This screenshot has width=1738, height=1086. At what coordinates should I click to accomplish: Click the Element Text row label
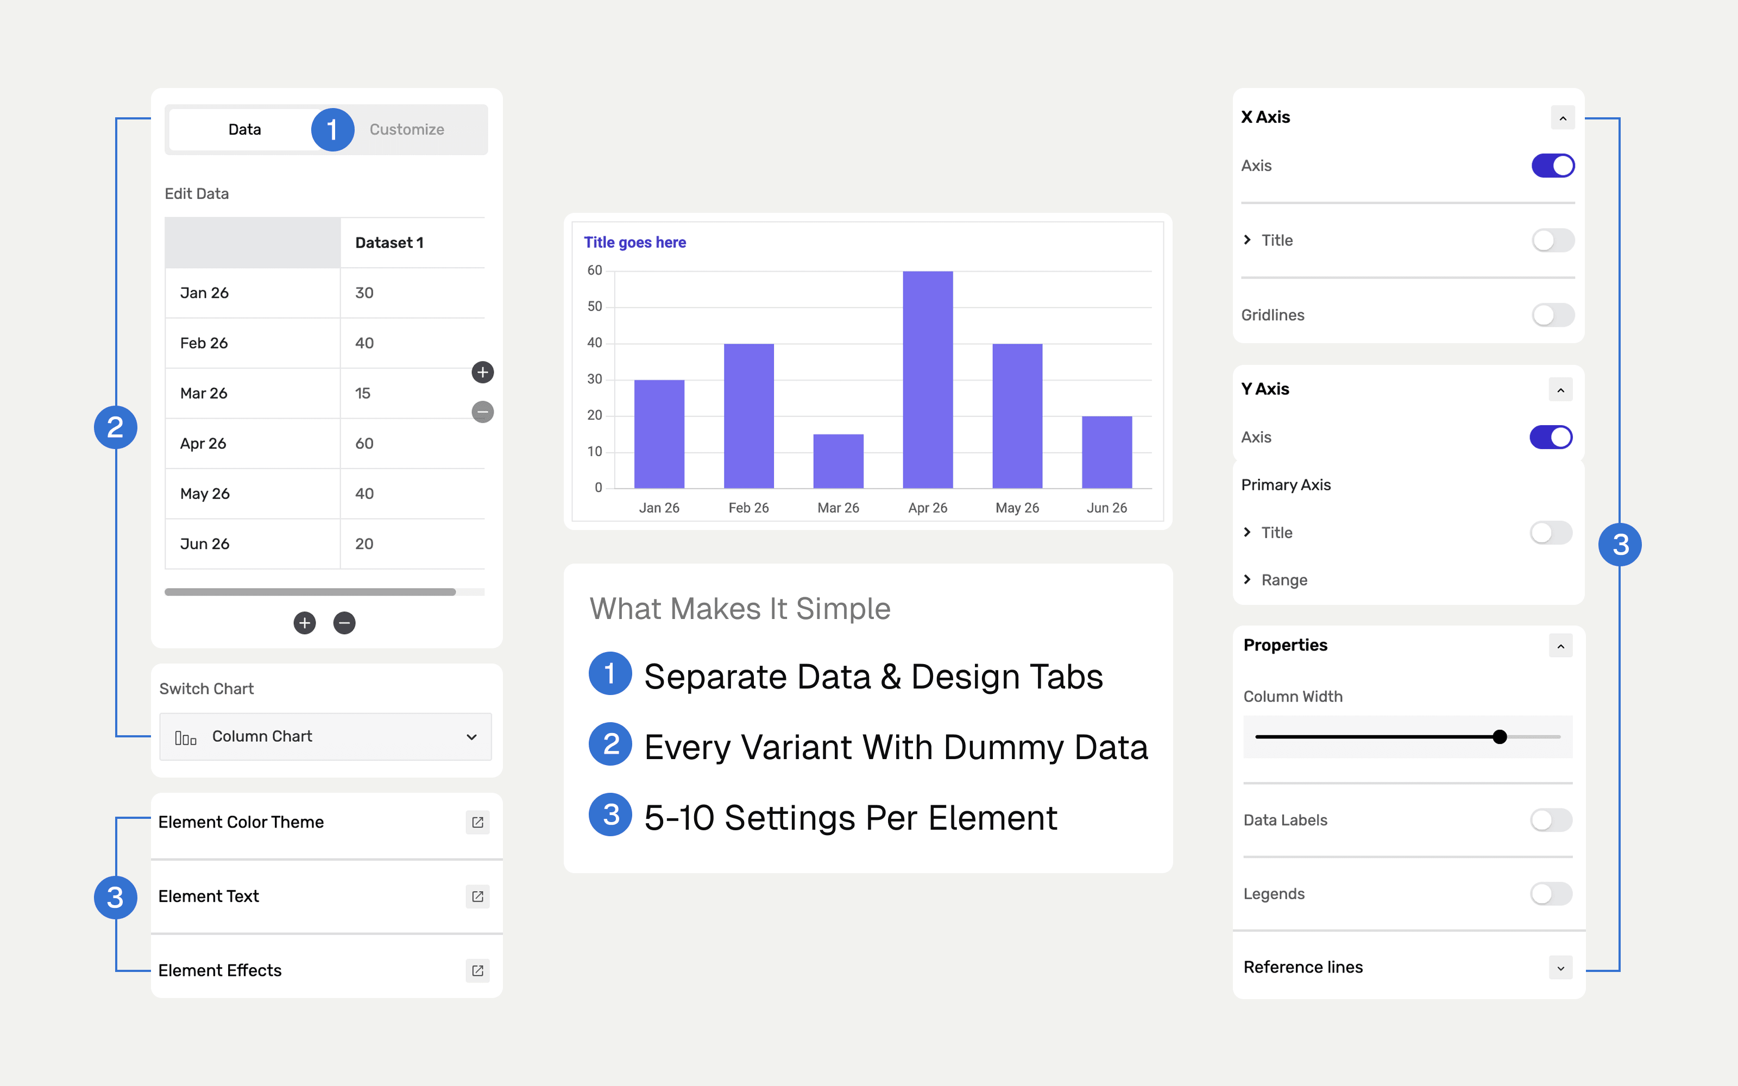click(x=208, y=896)
